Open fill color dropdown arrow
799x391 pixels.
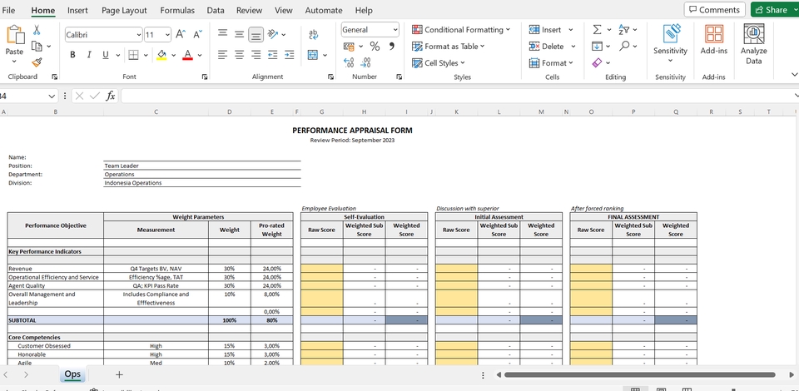tap(173, 55)
